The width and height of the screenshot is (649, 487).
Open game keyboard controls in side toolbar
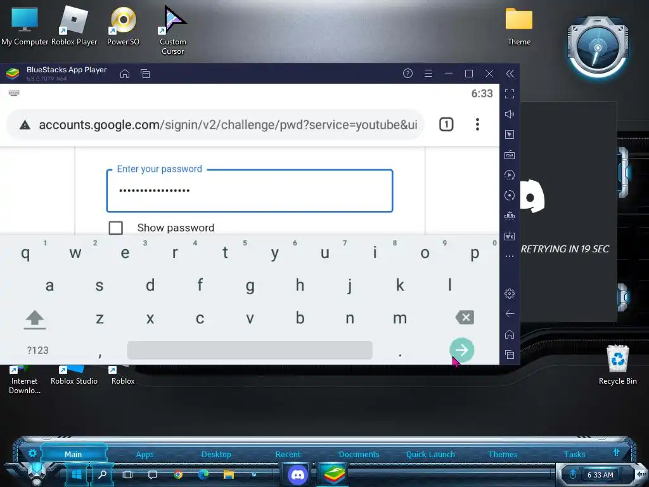(510, 155)
